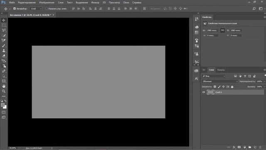Change the screen mode
This screenshot has width=266, height=150.
(x=4, y=117)
